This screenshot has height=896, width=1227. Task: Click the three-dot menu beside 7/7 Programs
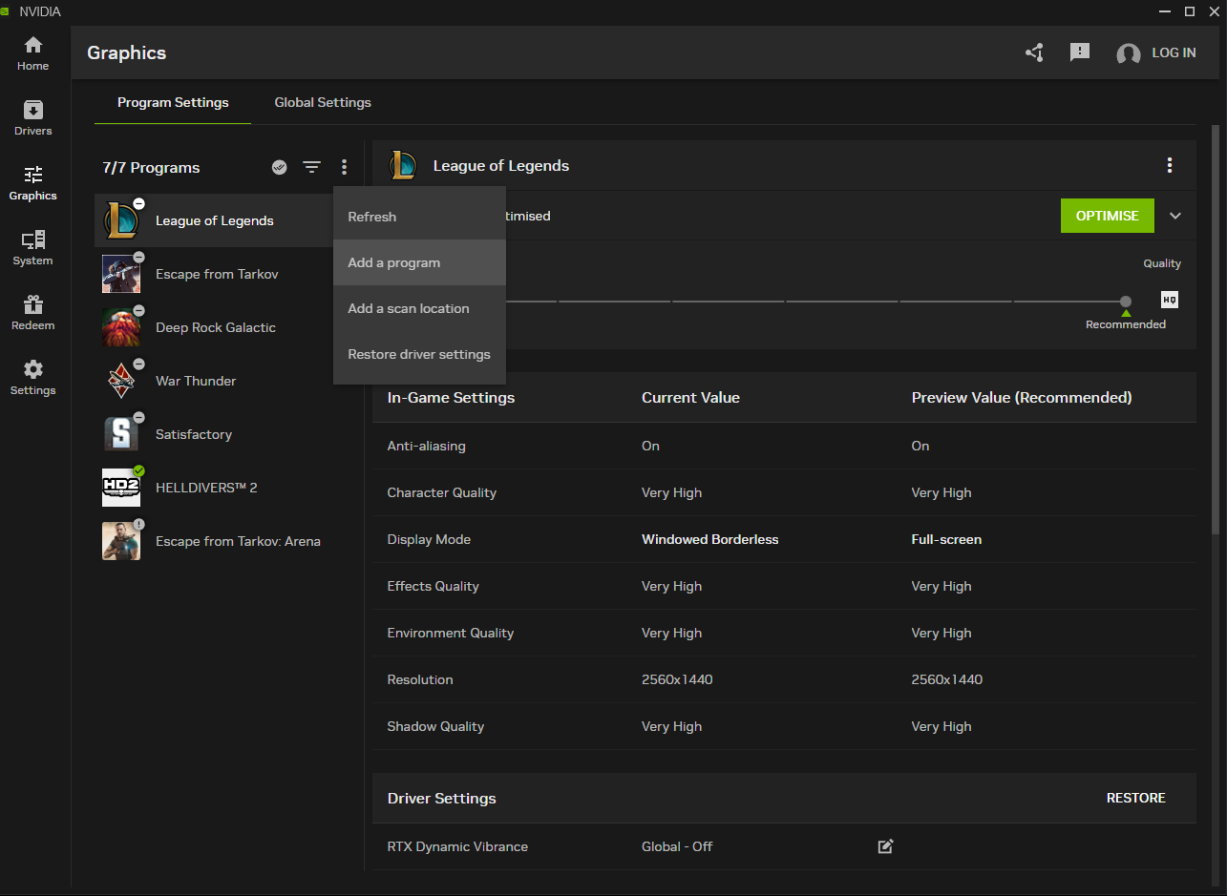344,167
